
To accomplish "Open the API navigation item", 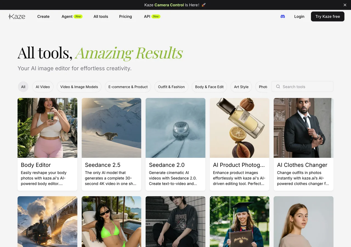I will pyautogui.click(x=152, y=16).
